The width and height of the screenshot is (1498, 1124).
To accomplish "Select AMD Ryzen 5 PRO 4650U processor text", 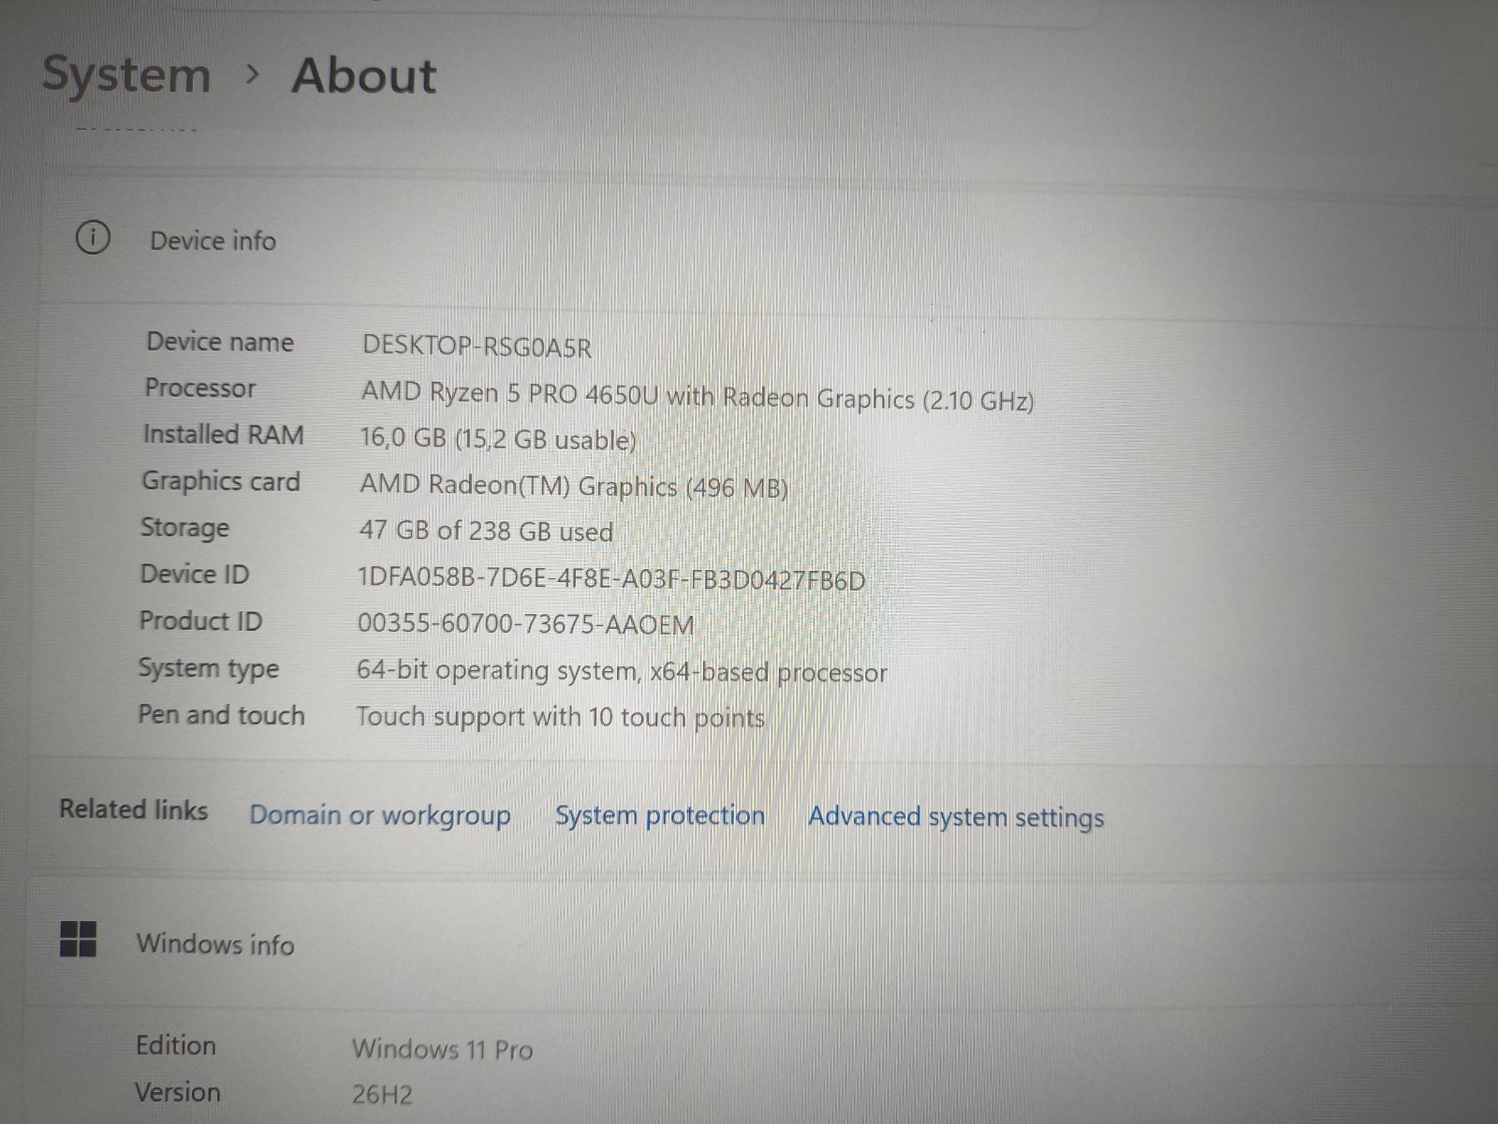I will (x=698, y=396).
